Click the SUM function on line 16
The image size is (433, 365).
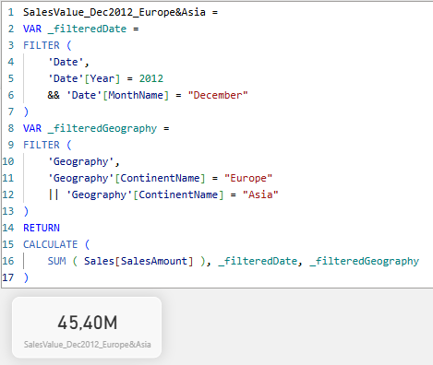56,261
